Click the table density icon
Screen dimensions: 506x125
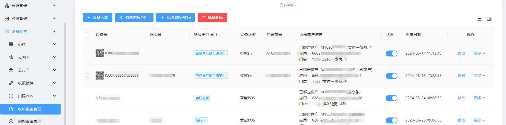pyautogui.click(x=479, y=19)
